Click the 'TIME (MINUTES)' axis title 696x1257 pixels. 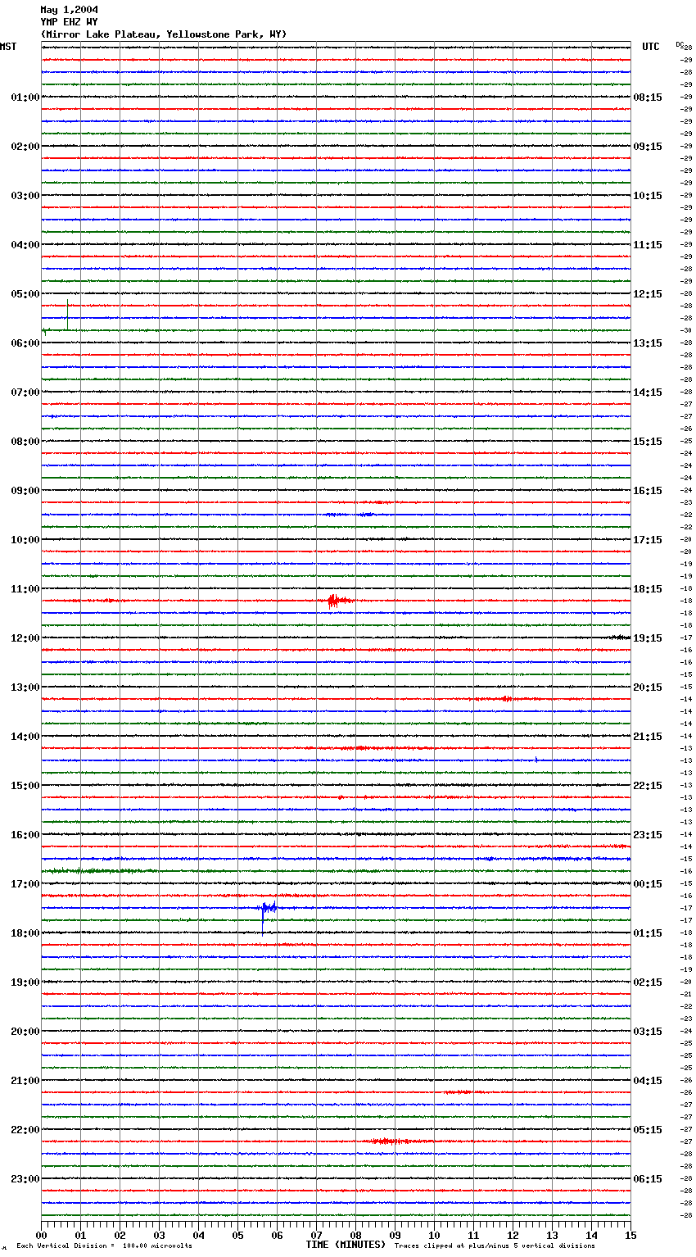(x=346, y=1245)
